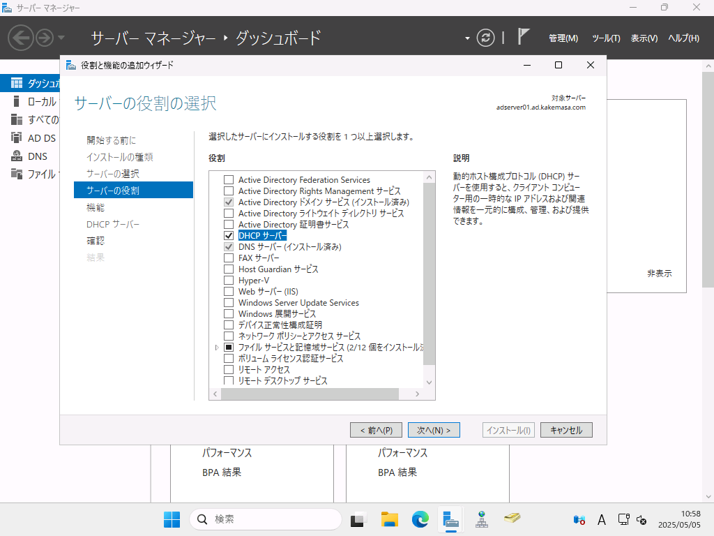
Task: Open the notifications flag icon
Action: click(x=523, y=36)
